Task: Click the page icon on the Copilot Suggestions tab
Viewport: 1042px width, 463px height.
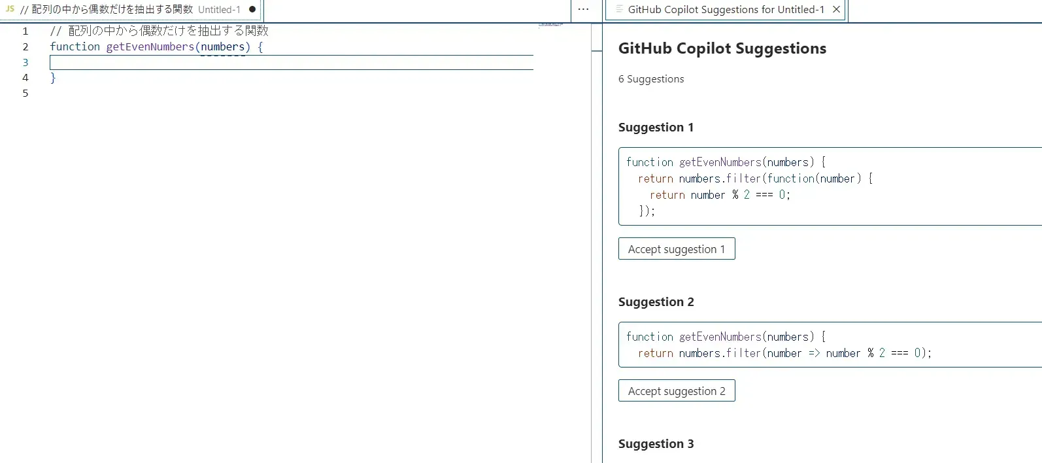Action: click(619, 9)
